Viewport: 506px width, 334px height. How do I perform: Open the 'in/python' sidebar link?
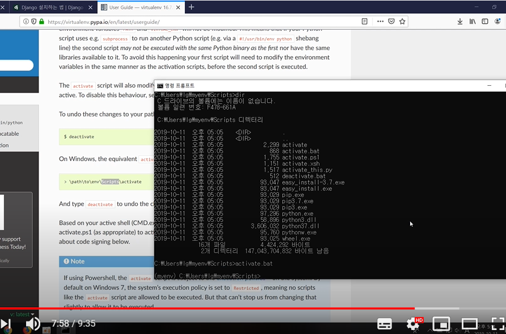pyautogui.click(x=11, y=123)
